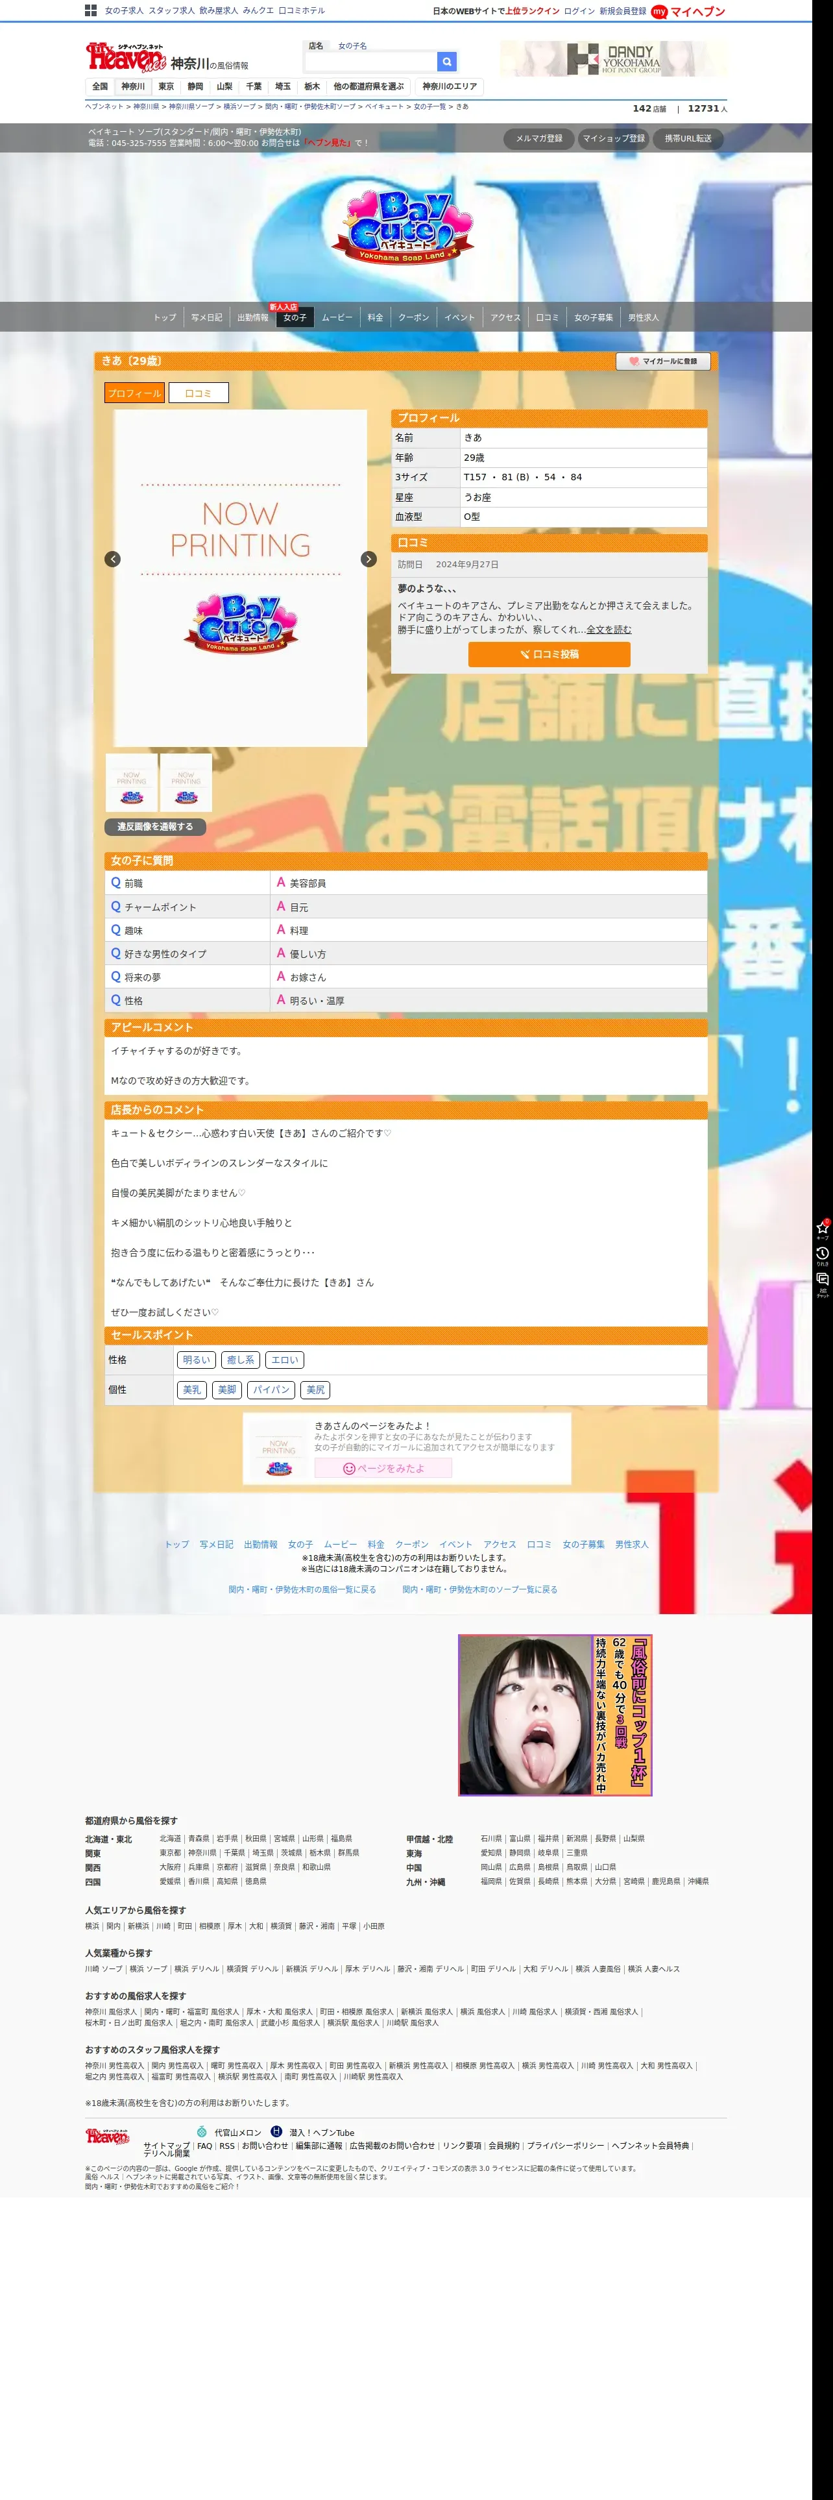Click the City Heaven Net logo in header
This screenshot has height=2500, width=833.
126,57
